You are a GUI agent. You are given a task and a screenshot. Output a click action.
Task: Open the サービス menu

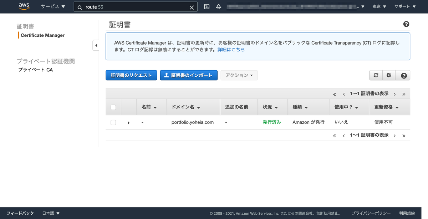click(53, 6)
